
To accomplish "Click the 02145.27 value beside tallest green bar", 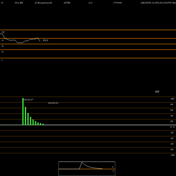I will (x=29, y=100).
